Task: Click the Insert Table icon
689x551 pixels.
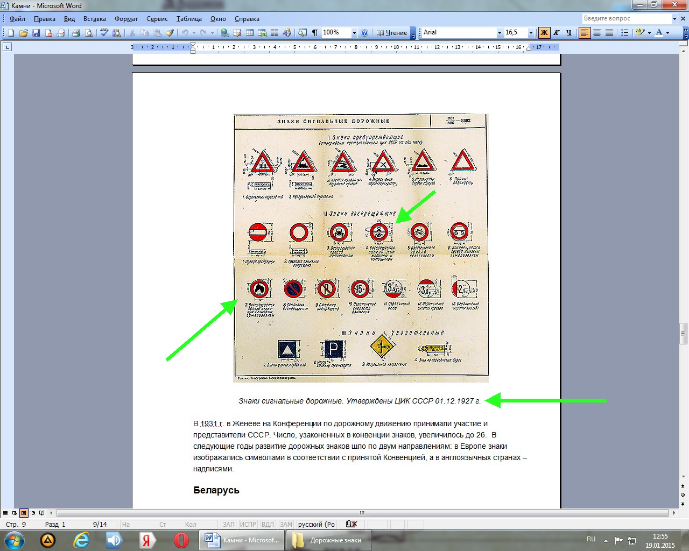Action: pos(250,33)
